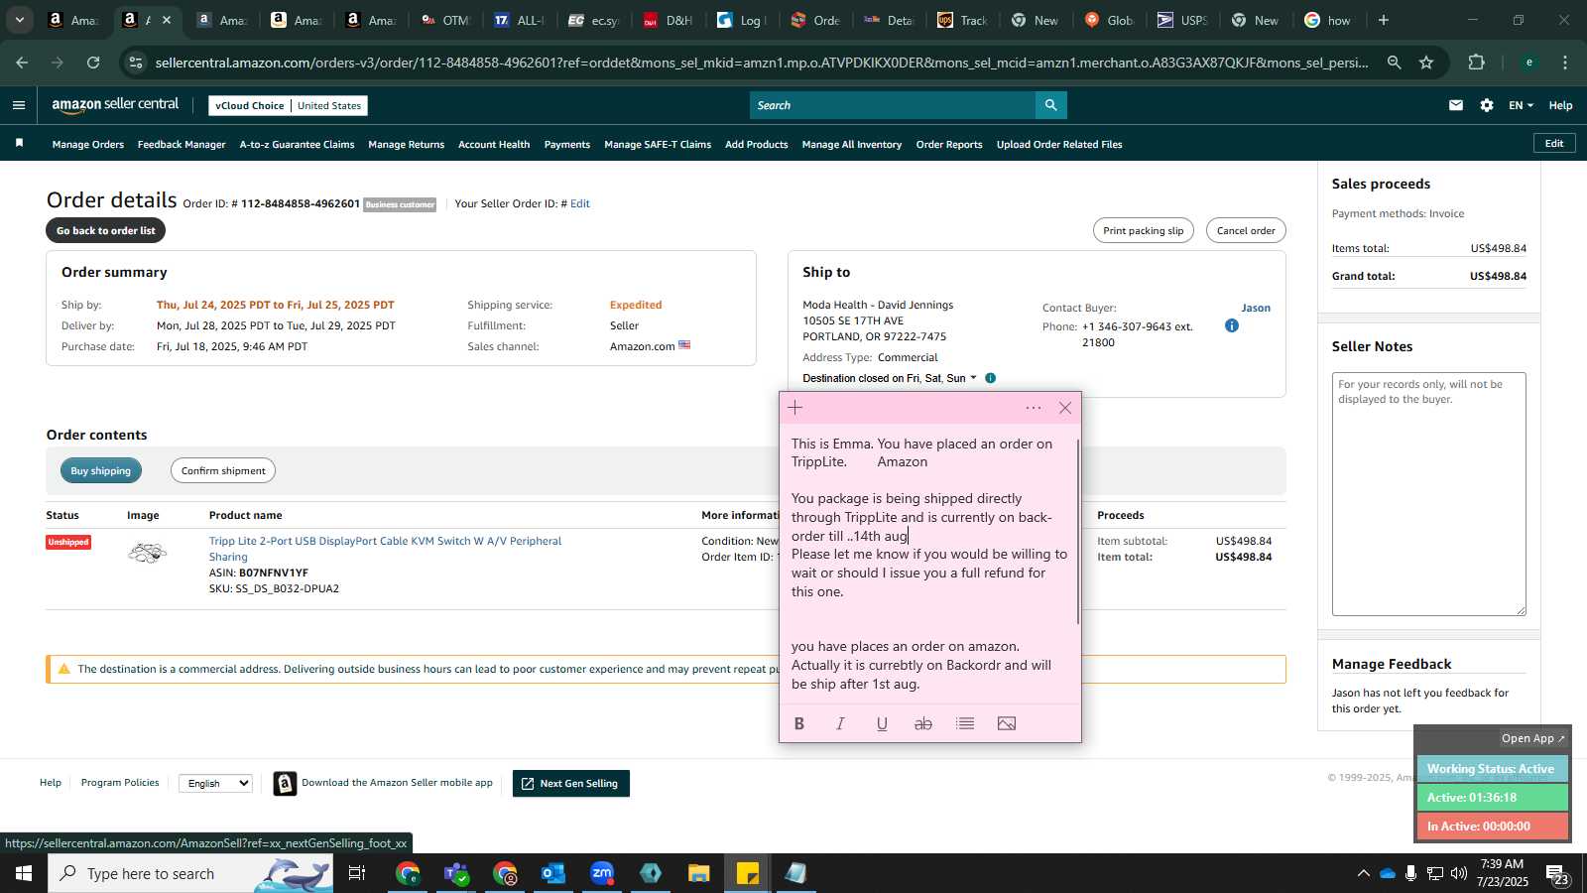This screenshot has width=1587, height=893.
Task: Click Buy shipping button
Action: pos(101,470)
